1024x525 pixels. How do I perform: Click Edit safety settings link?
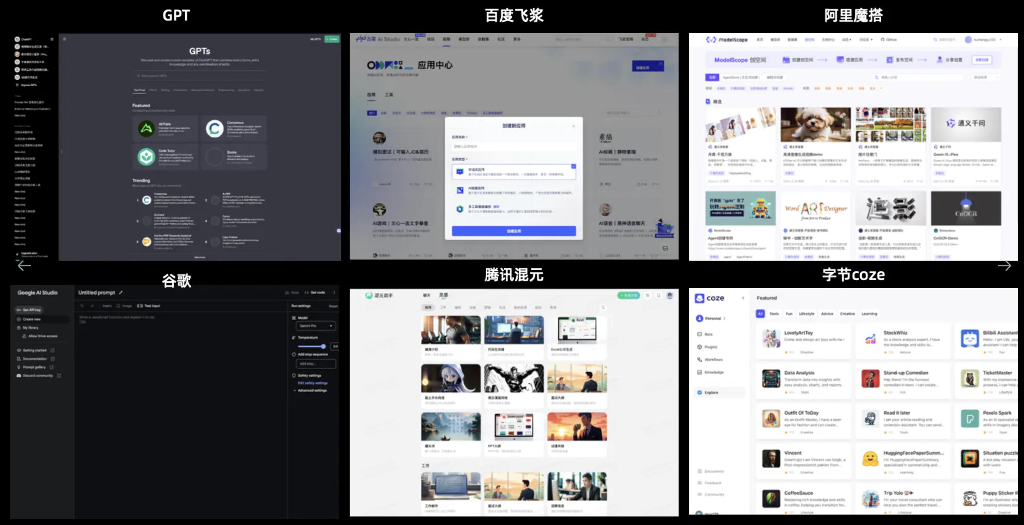[313, 383]
